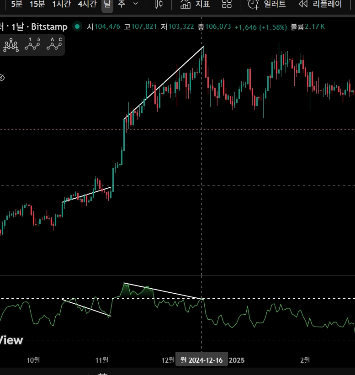
Task: Click the green market status dot
Action: (x=77, y=26)
